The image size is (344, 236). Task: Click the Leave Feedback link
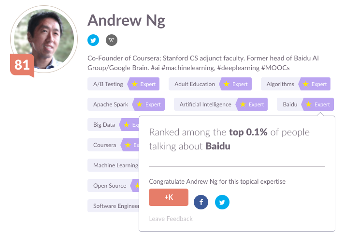[x=171, y=219]
